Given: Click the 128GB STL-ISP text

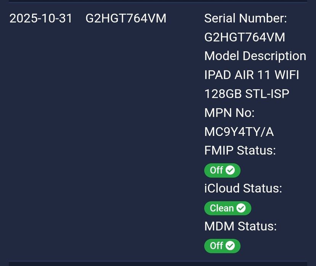Looking at the screenshot, I should tap(247, 94).
